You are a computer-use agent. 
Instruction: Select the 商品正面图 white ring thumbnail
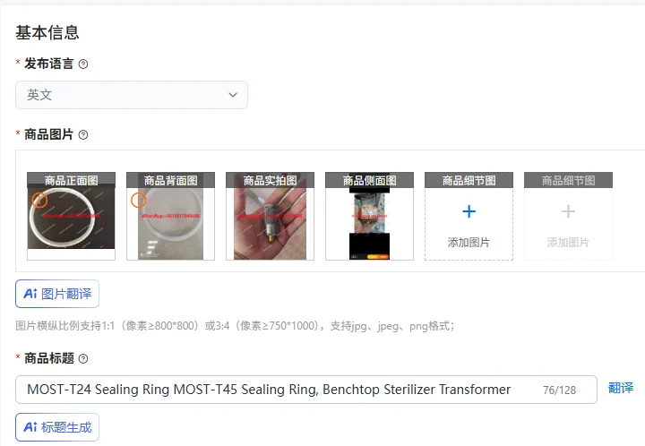pyautogui.click(x=71, y=216)
